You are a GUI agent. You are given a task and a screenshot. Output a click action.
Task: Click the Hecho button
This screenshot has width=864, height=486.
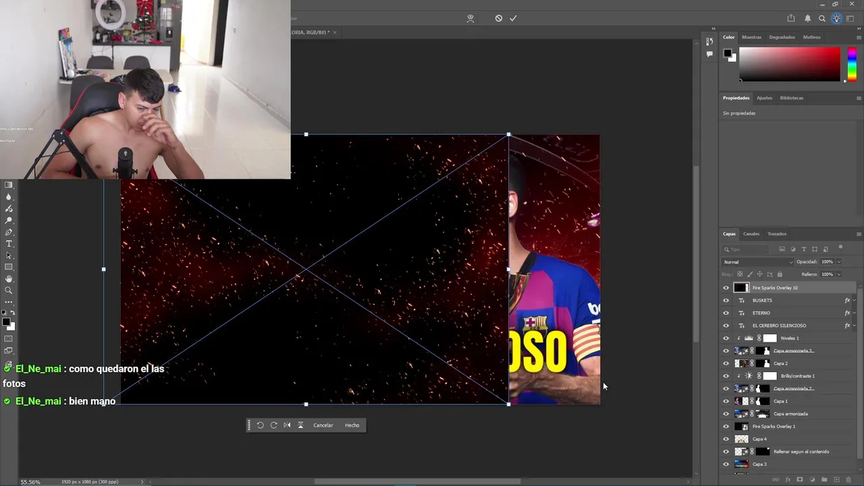coord(352,425)
